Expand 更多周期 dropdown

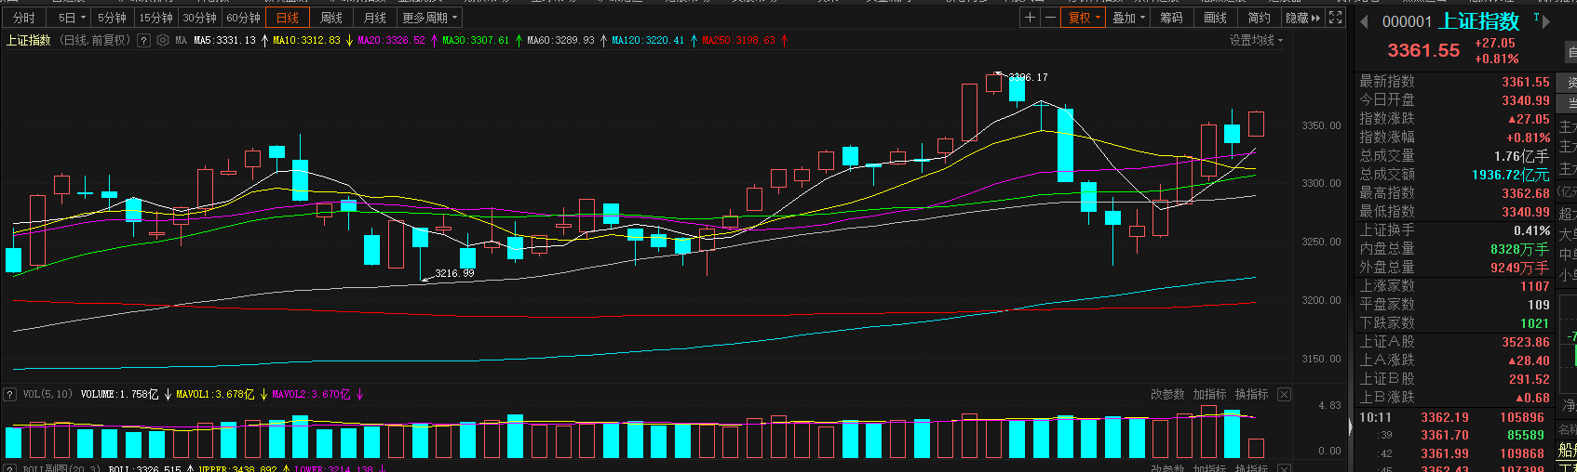(x=429, y=18)
